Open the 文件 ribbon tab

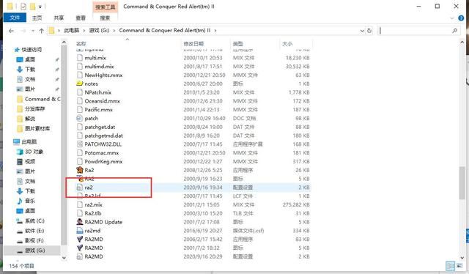pos(15,18)
